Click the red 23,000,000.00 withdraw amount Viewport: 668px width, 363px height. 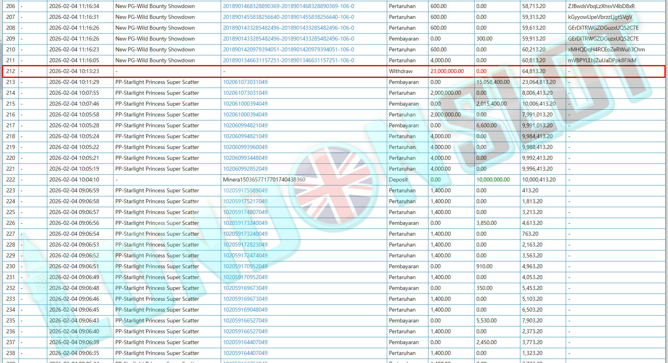pos(447,71)
